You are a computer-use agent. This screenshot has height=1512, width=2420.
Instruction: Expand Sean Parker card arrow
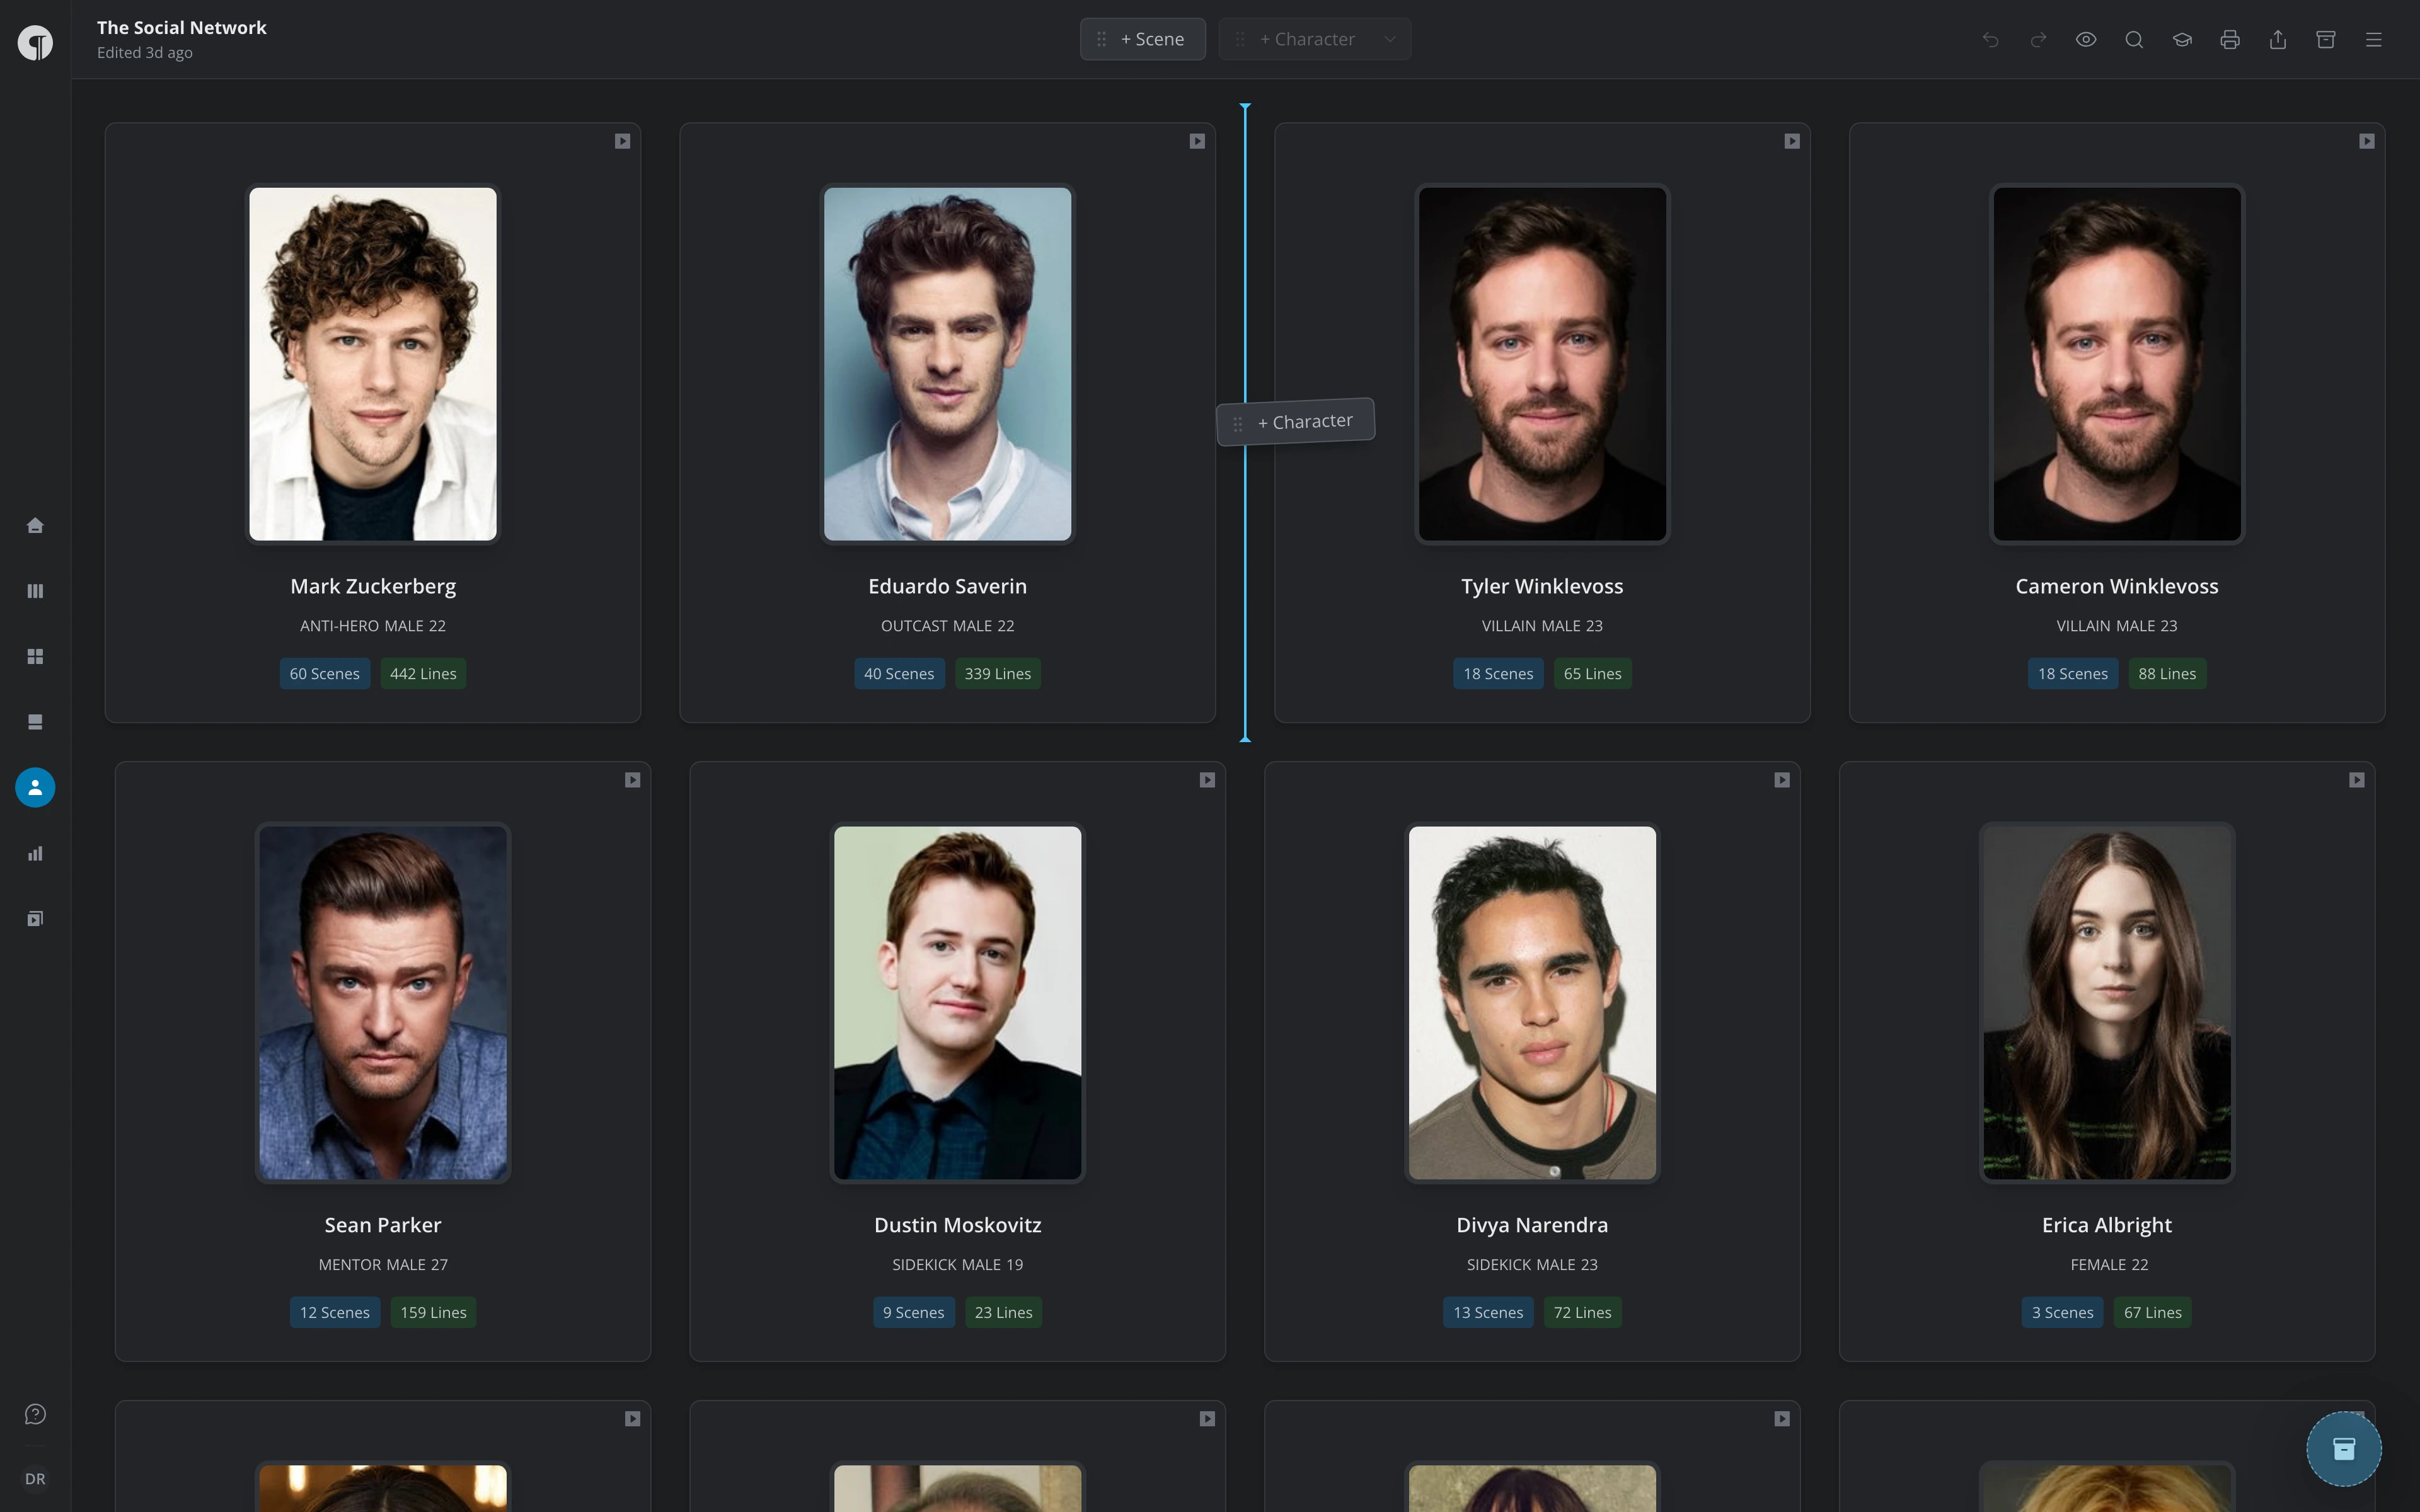pos(632,780)
